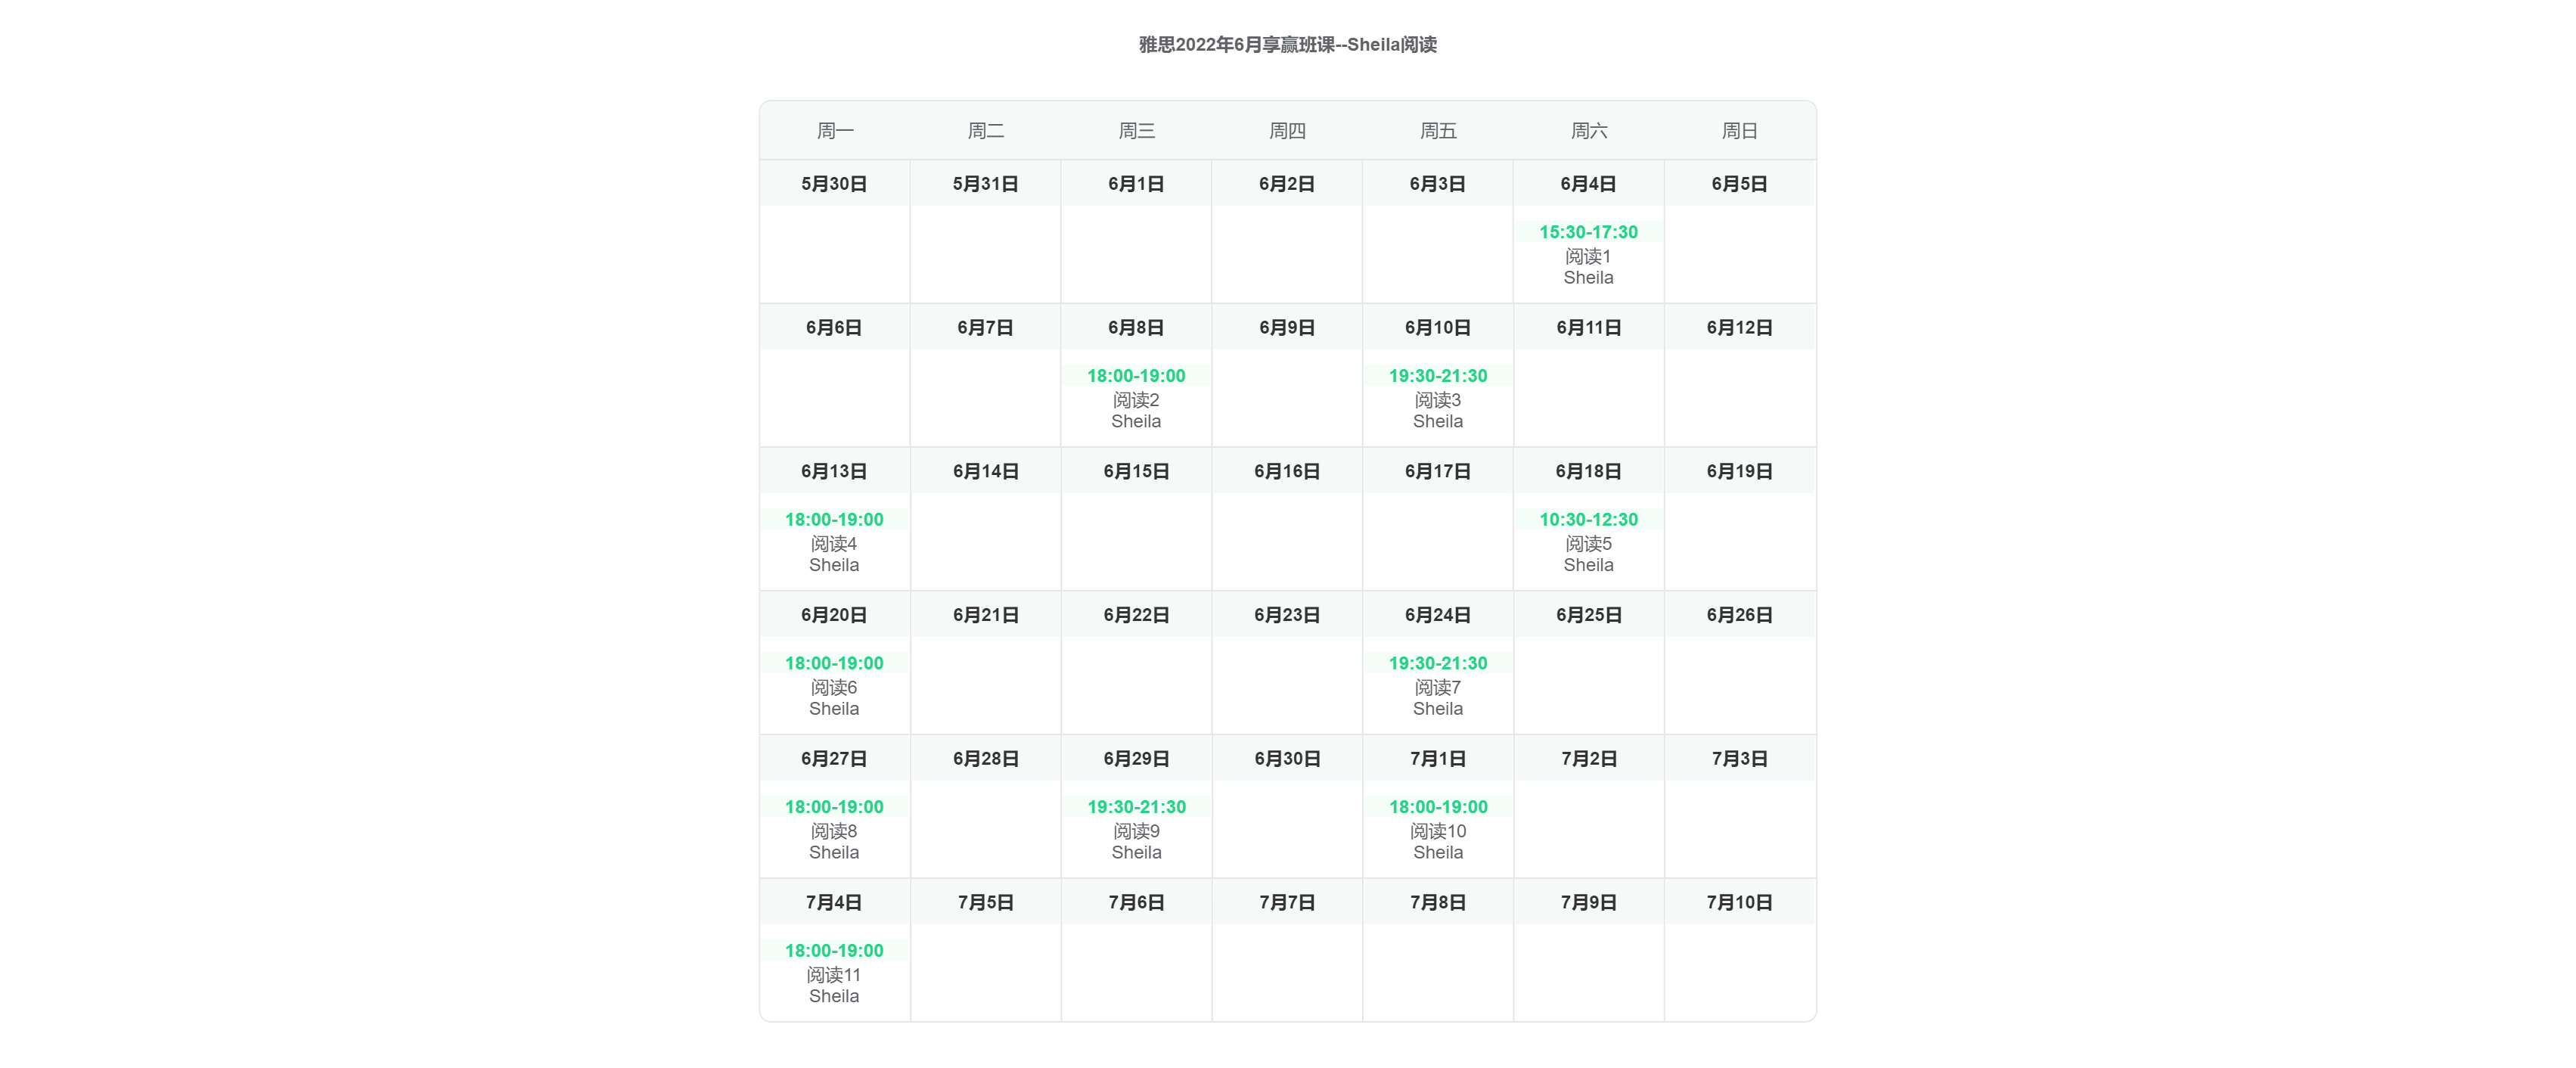Click the 阅读9 entry on 6月29日
This screenshot has width=2576, height=1068.
[x=1136, y=830]
